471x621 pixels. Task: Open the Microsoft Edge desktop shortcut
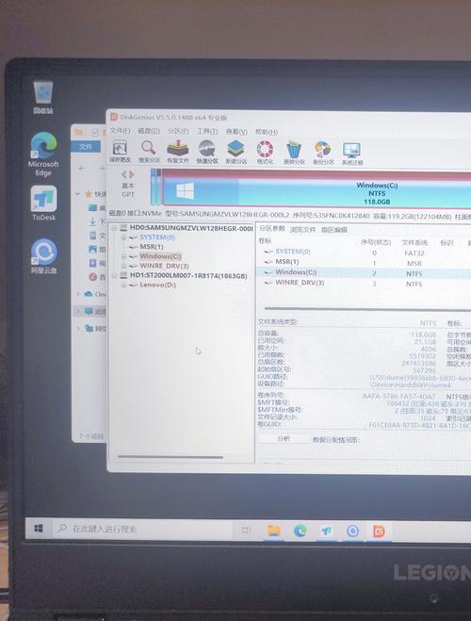pyautogui.click(x=43, y=154)
